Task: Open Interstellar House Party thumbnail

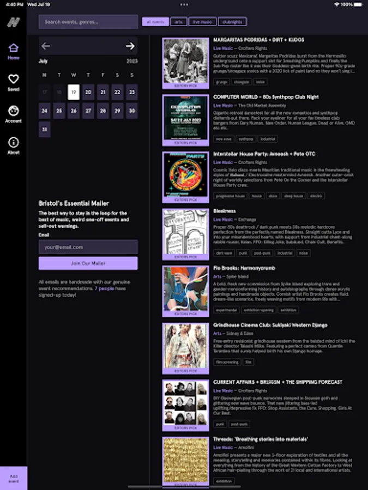Action: [185, 177]
